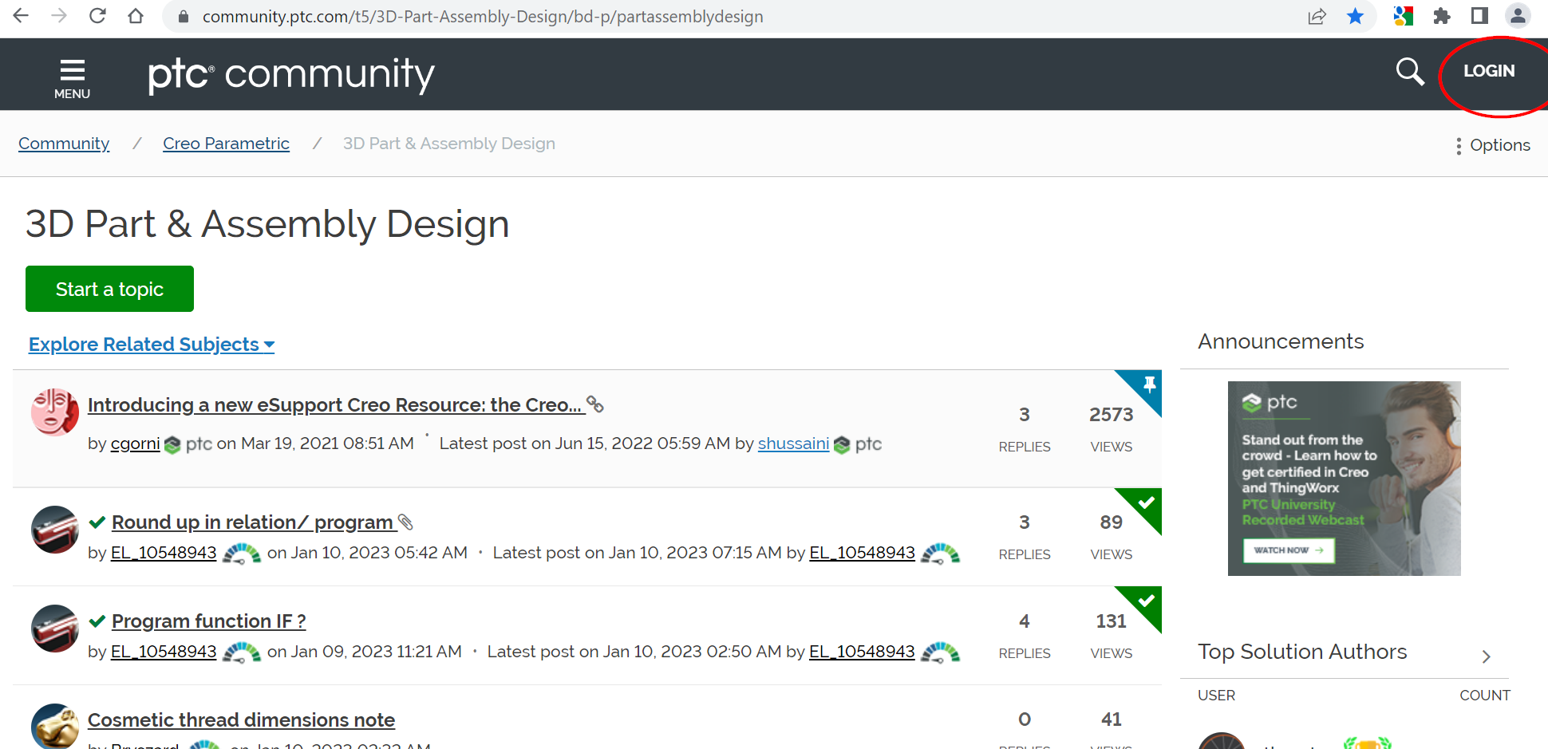Click EL_10548943's rank gauge icon
This screenshot has width=1548, height=749.
pyautogui.click(x=242, y=553)
